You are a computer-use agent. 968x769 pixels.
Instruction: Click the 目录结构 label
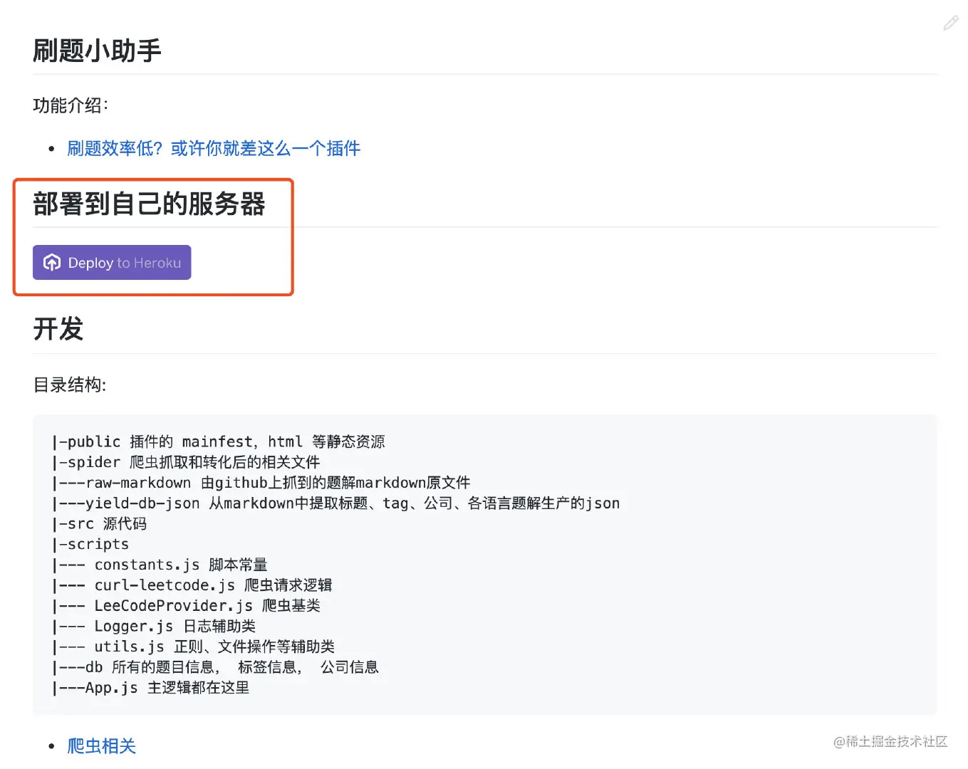point(70,385)
